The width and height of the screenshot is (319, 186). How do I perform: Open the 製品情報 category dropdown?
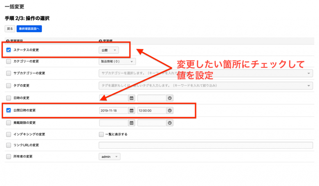(117, 61)
